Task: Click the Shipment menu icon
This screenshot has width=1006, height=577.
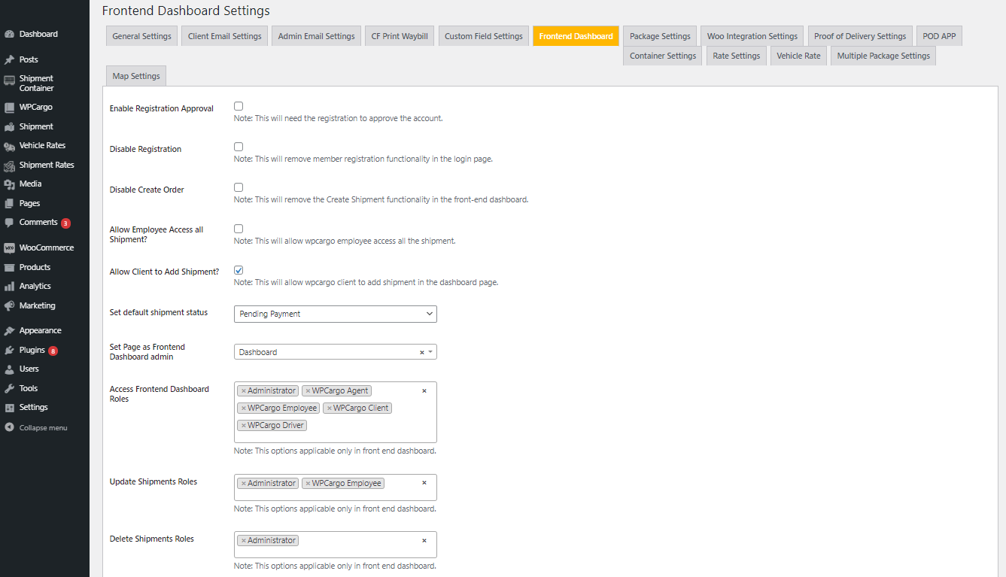Action: point(9,127)
